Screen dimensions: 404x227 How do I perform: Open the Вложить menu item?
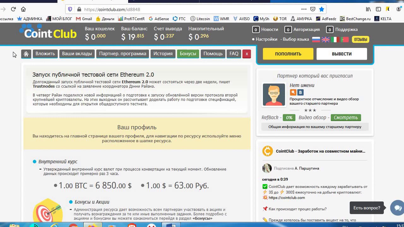(x=45, y=54)
